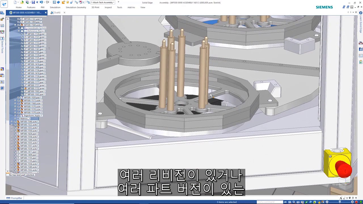The image size is (363, 204).
Task: Expand the Reference Planes node
Action: pos(19,31)
